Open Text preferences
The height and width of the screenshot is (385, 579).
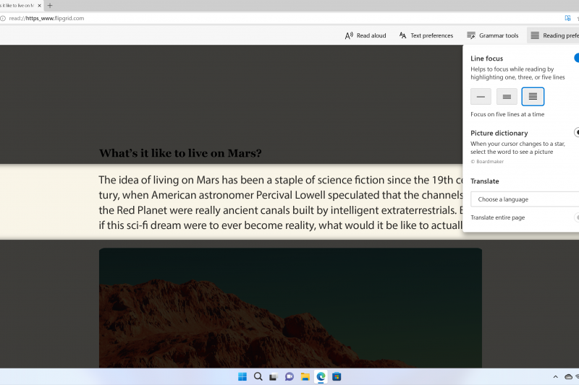pos(426,35)
